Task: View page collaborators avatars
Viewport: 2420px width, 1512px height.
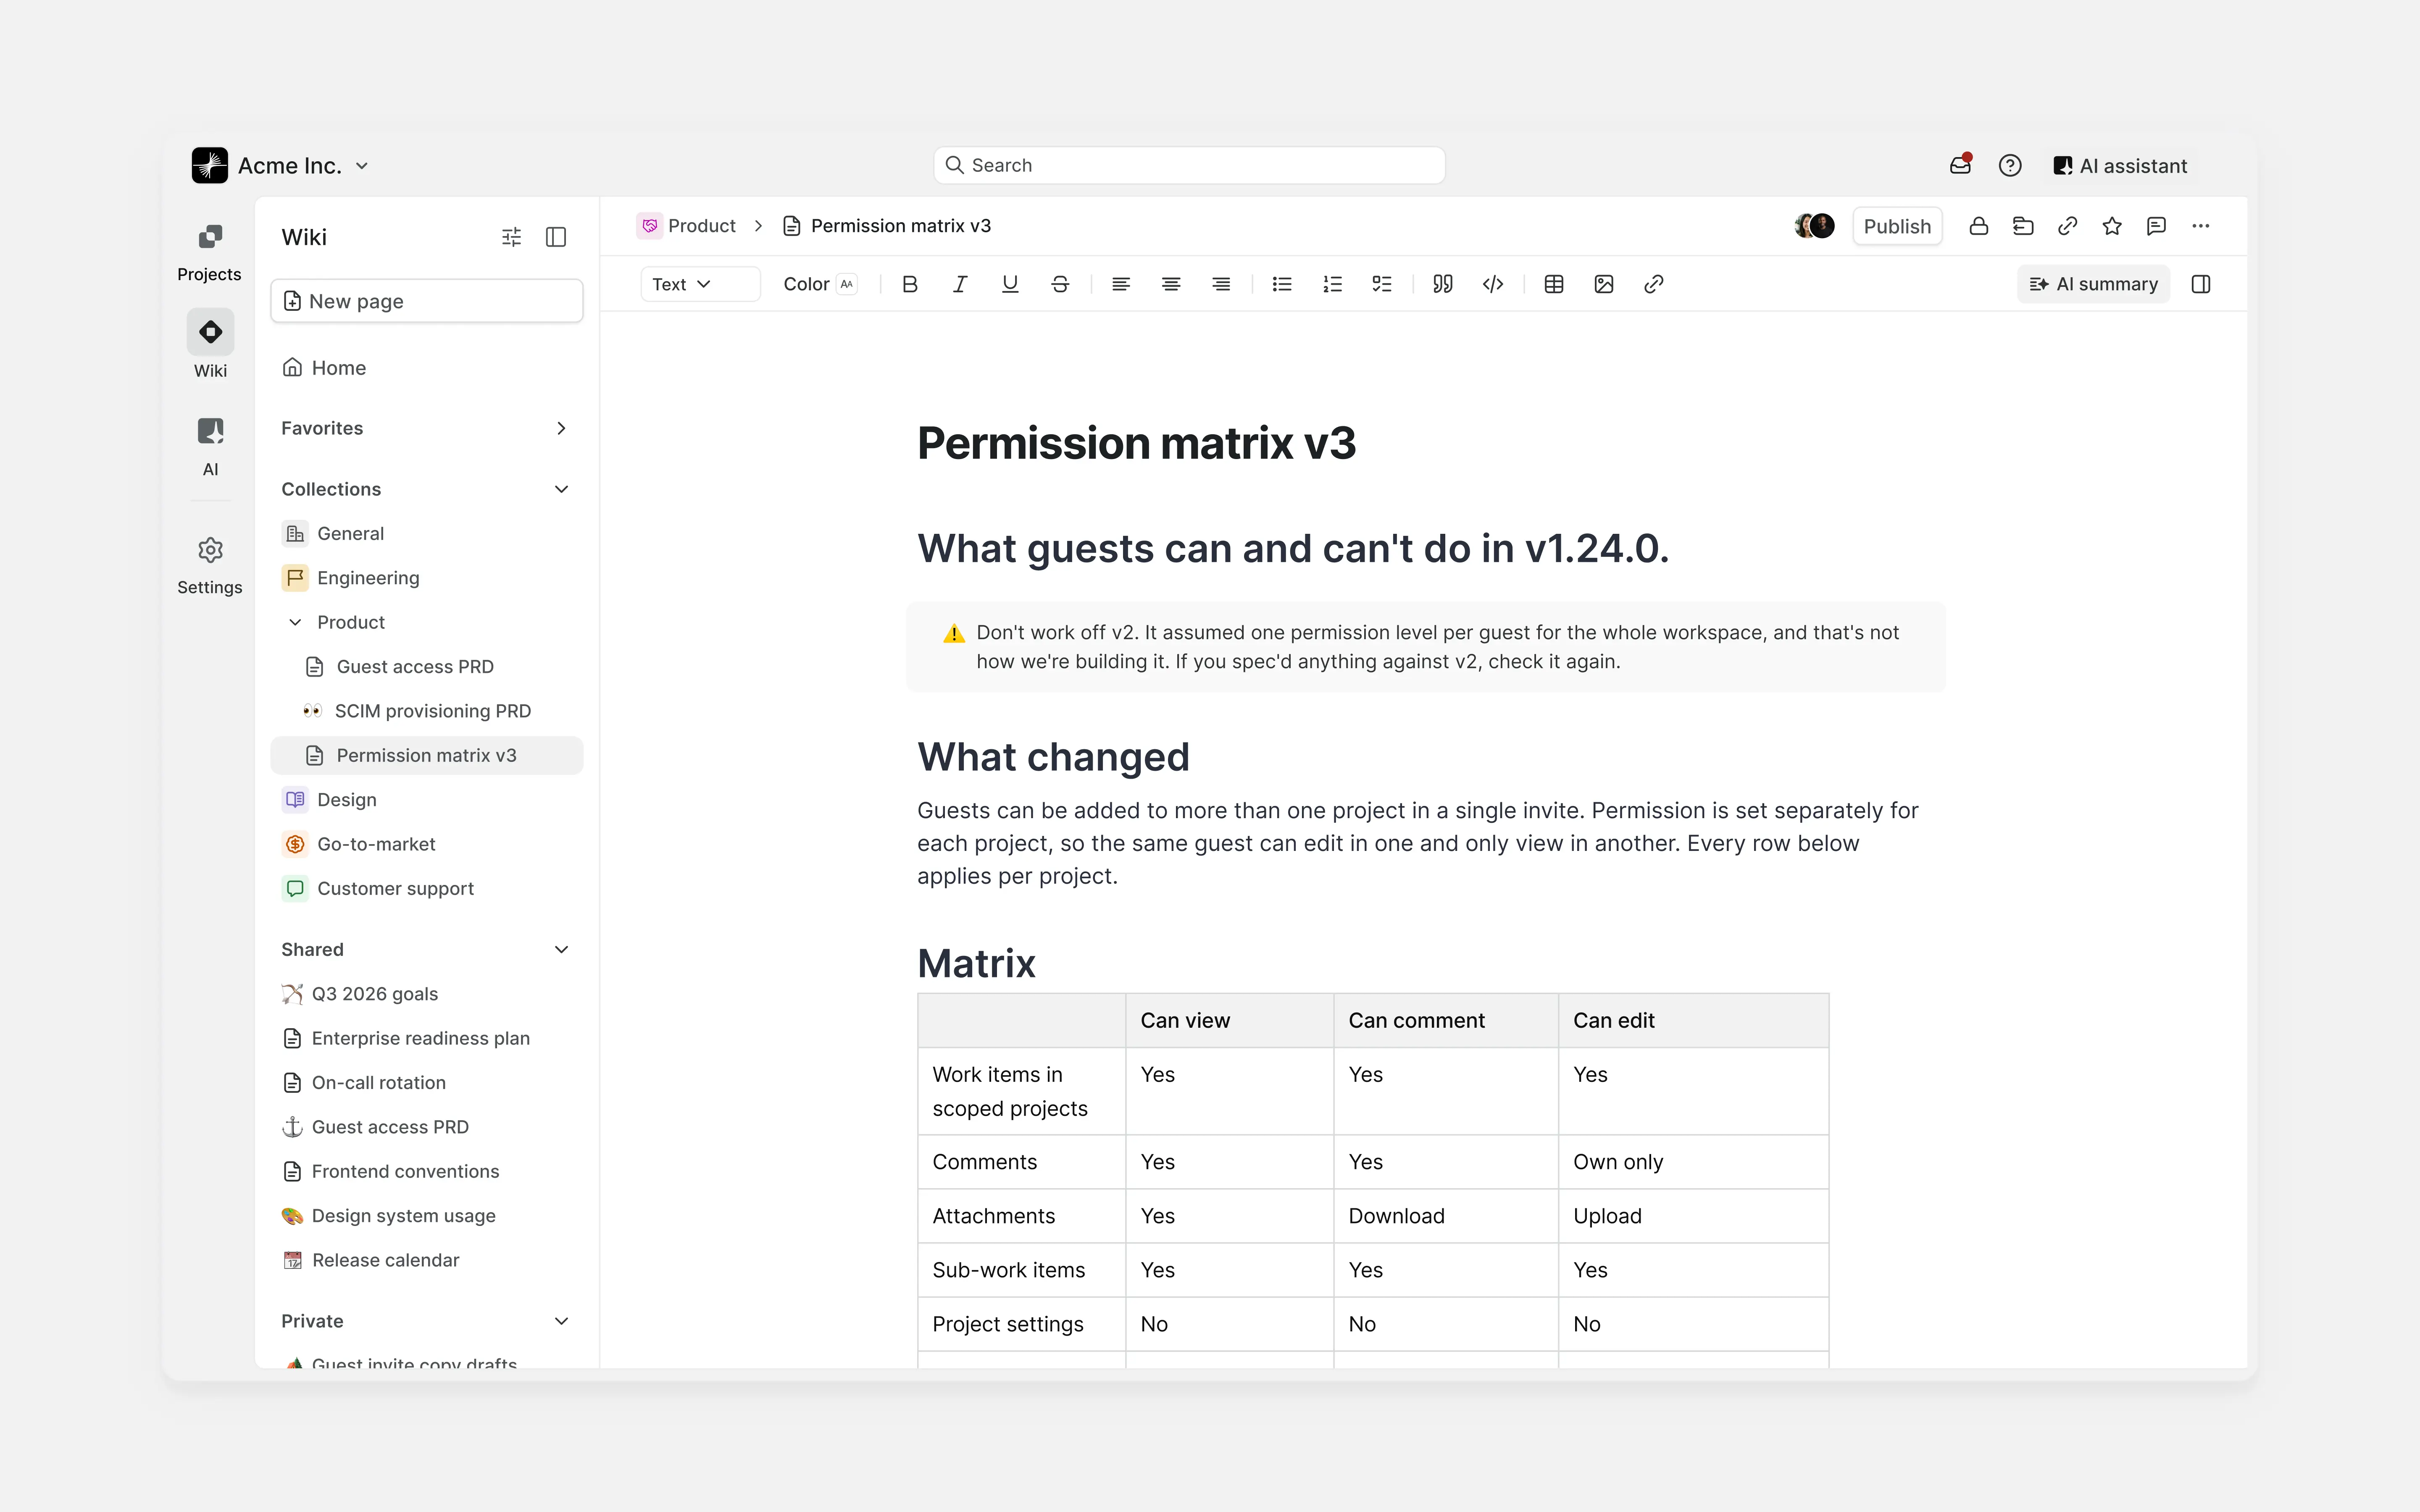Action: tap(1815, 226)
